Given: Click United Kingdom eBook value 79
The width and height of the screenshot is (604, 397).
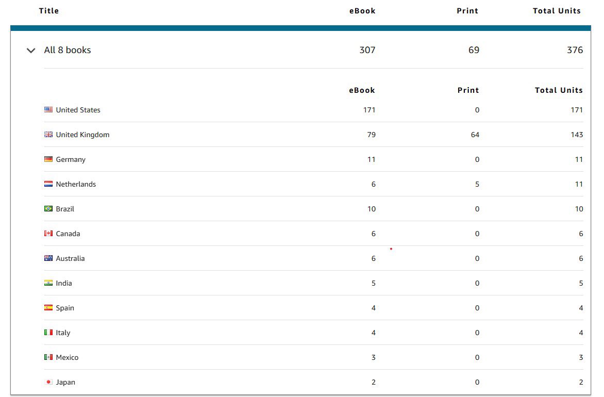Looking at the screenshot, I should (372, 135).
